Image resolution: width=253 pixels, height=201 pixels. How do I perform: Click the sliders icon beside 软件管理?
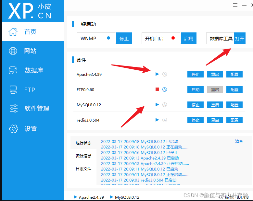coord(14,108)
